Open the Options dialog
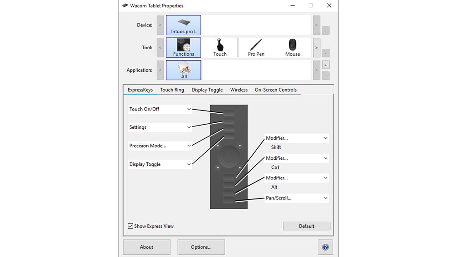The height and width of the screenshot is (257, 456). coord(201,247)
